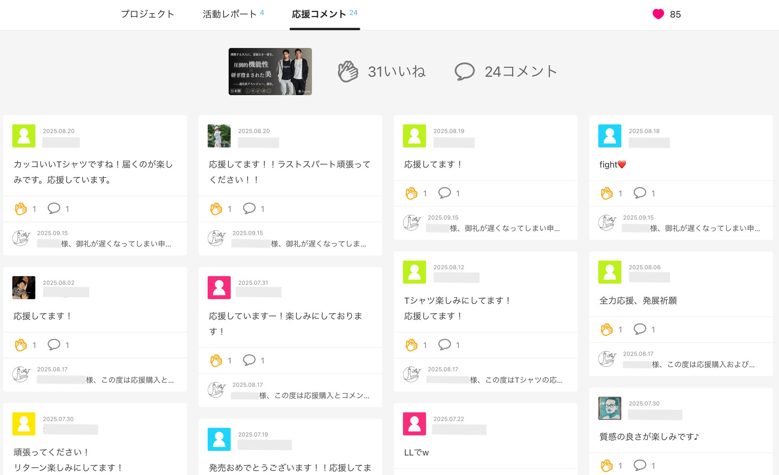This screenshot has height=475, width=779.
Task: Click reply bubble on 全力応援 comment
Action: click(x=640, y=329)
